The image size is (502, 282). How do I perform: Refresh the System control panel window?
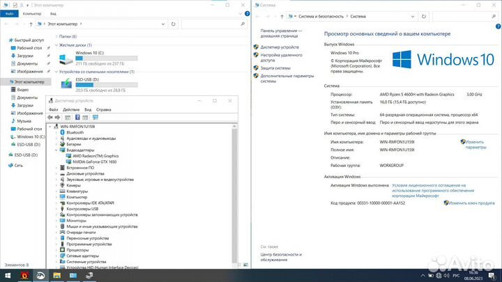click(x=424, y=16)
